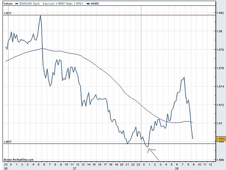
Task: Click the yellow 1.5683 current price tag
Action: [x=221, y=139]
